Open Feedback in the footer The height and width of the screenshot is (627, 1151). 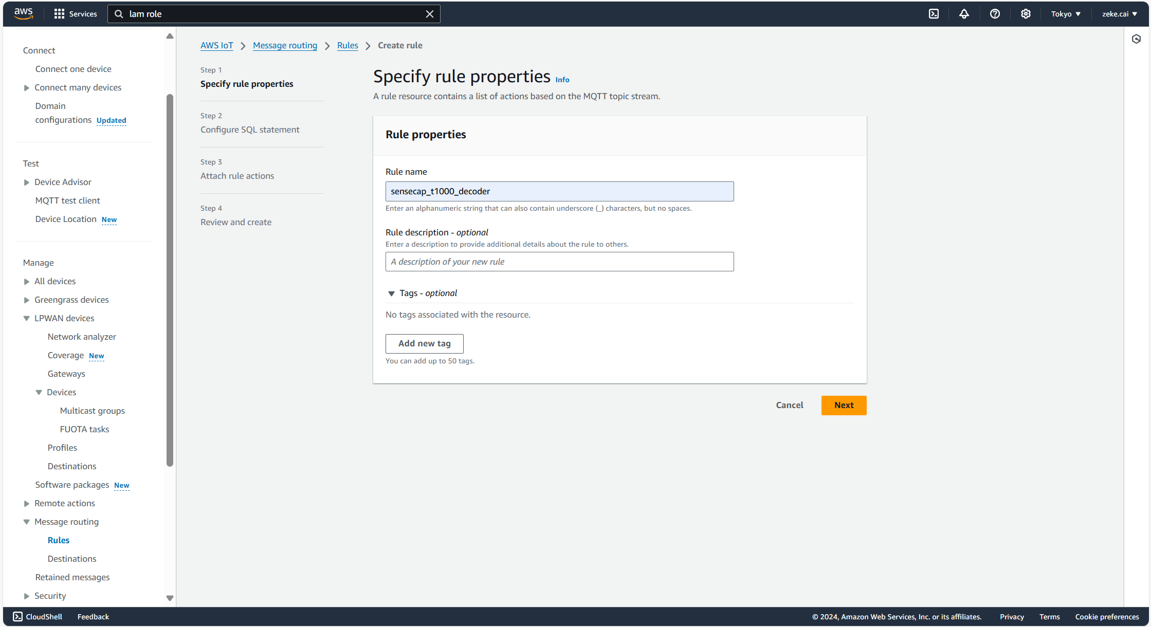pos(93,617)
